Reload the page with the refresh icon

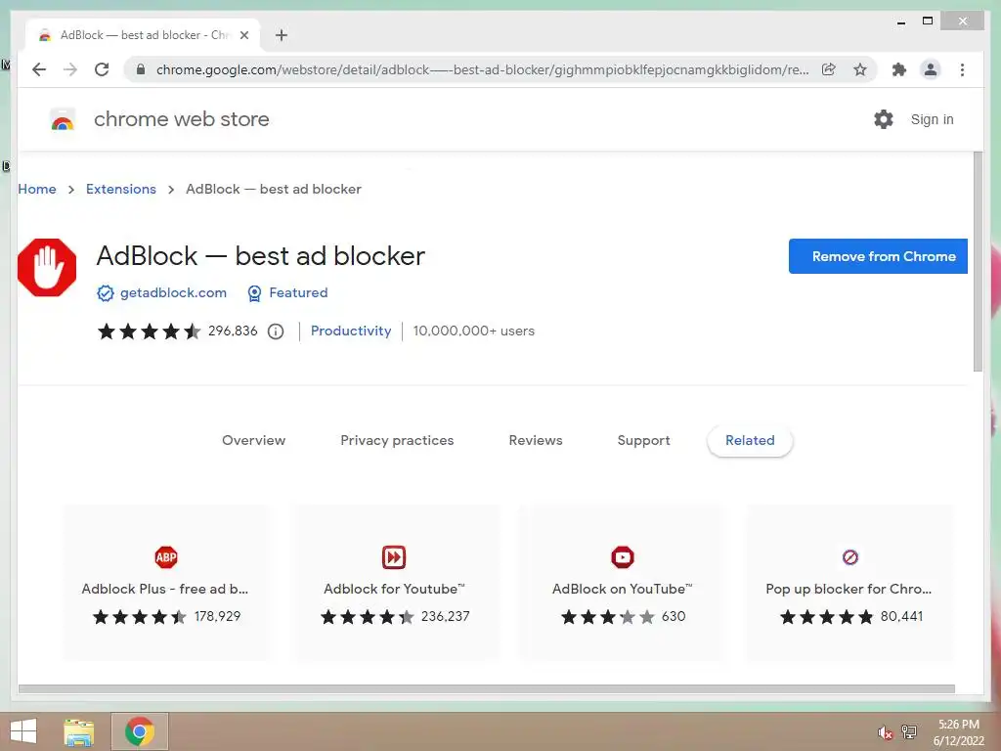(x=102, y=69)
